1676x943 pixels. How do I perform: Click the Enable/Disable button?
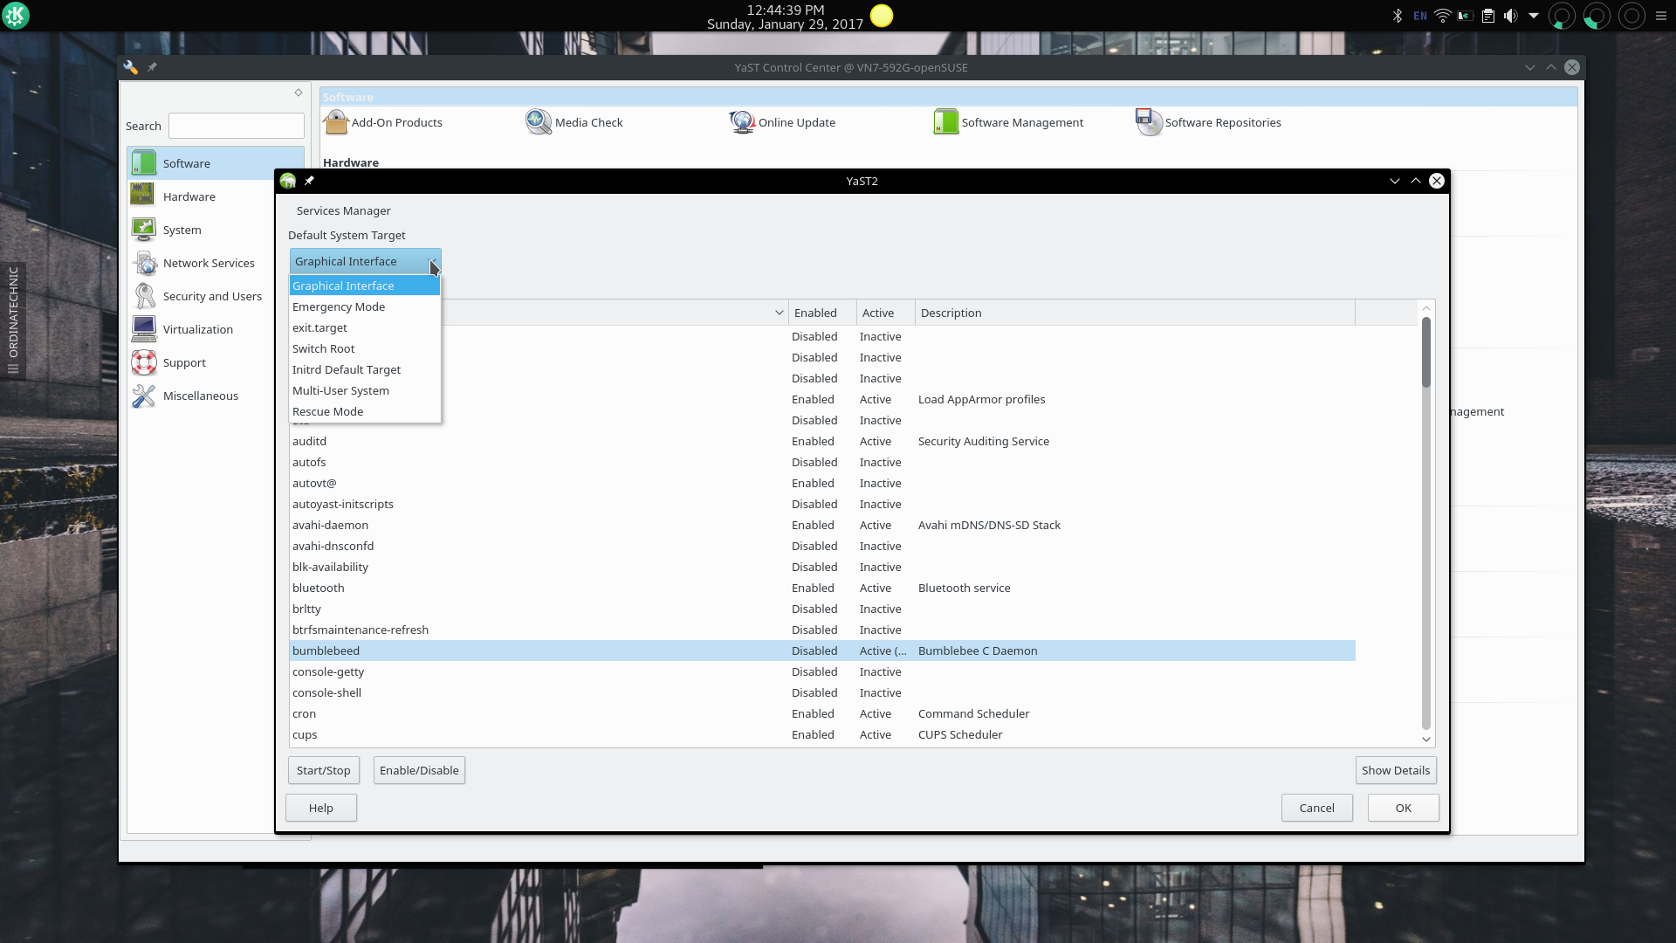coord(419,770)
